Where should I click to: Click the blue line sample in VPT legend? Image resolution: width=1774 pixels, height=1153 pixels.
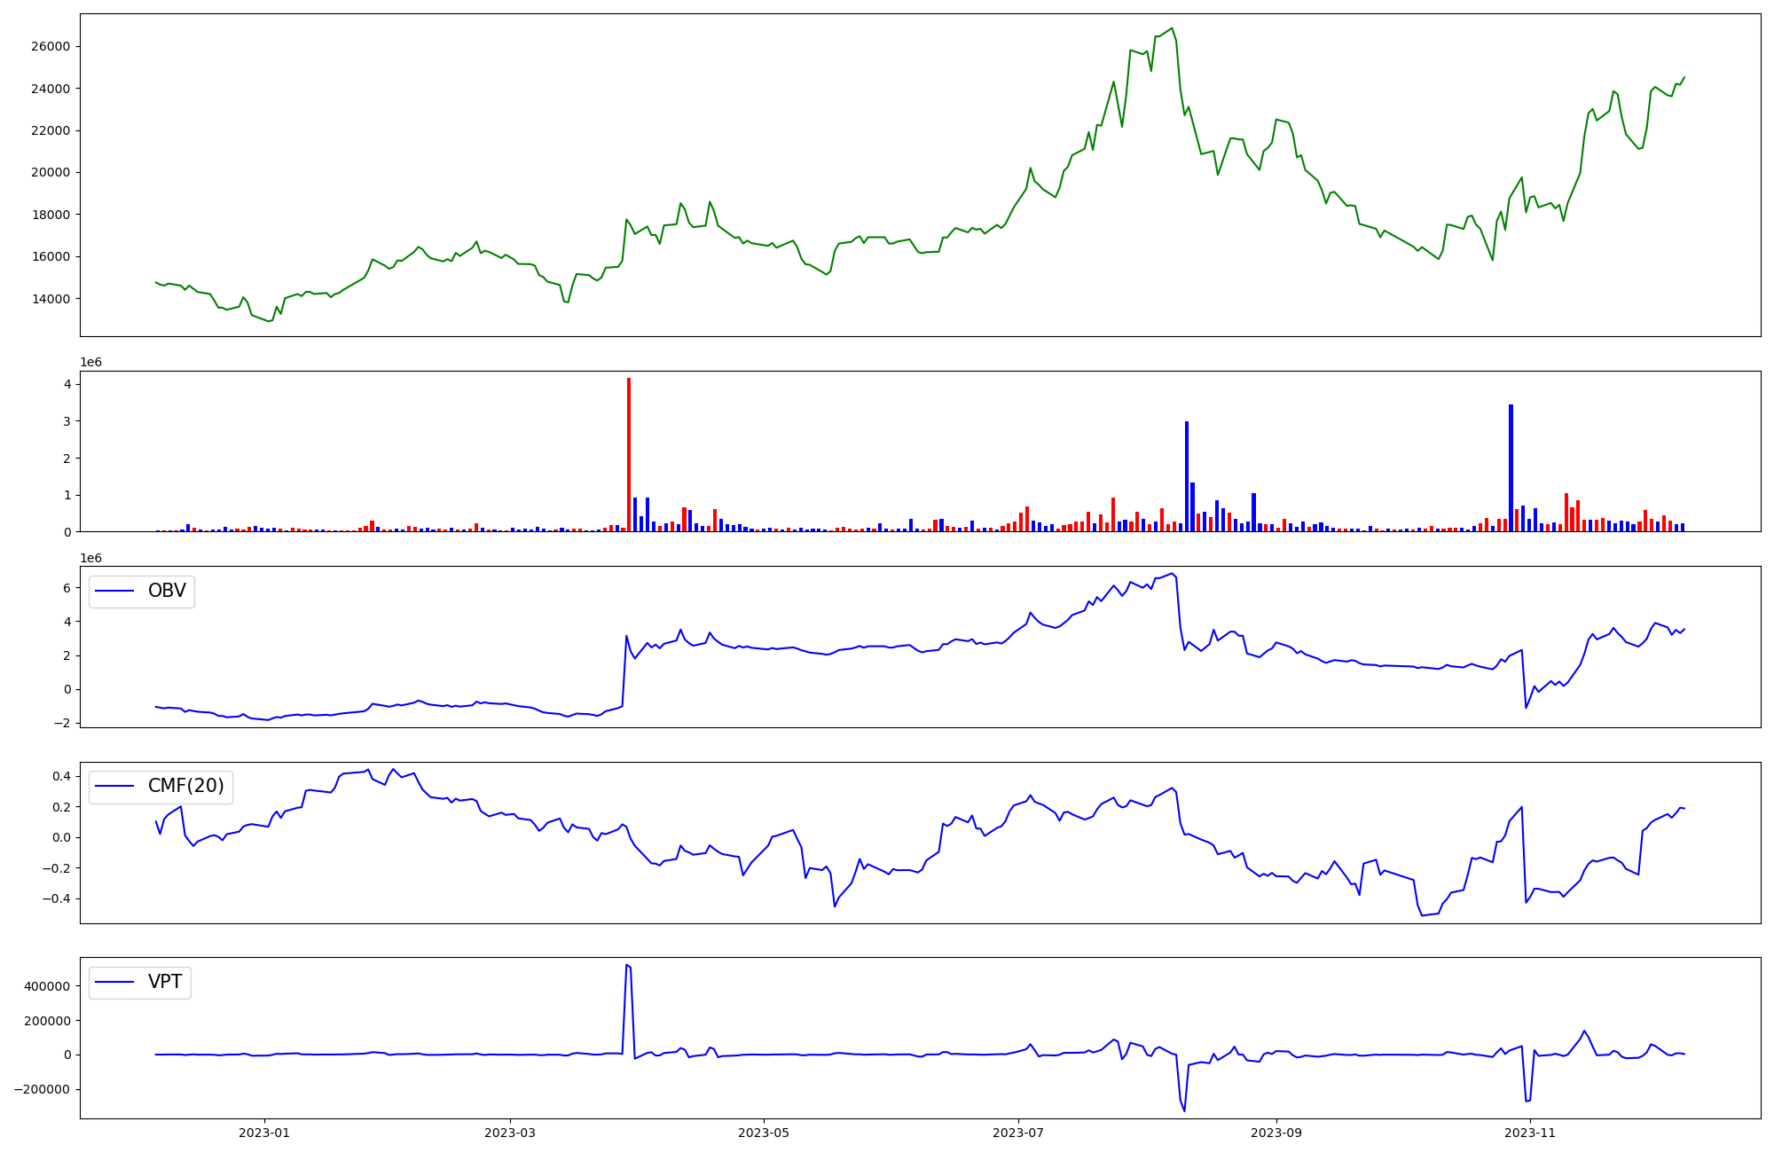click(114, 983)
